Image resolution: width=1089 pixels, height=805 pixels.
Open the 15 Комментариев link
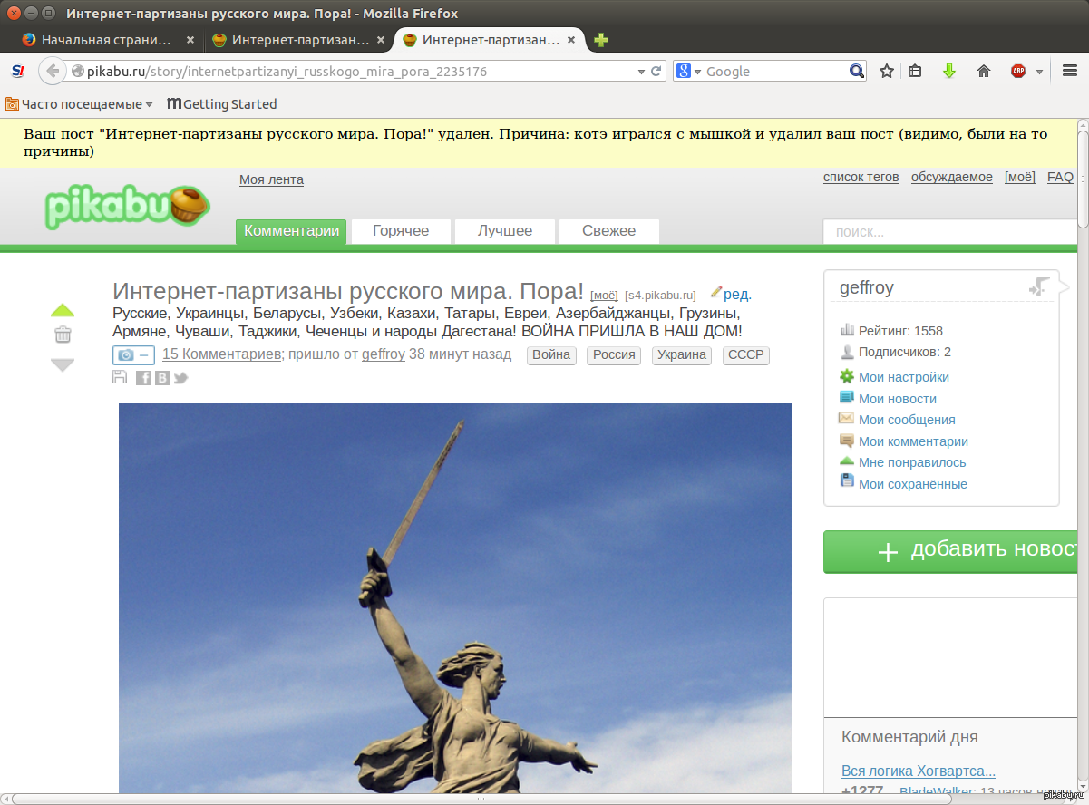coord(221,354)
